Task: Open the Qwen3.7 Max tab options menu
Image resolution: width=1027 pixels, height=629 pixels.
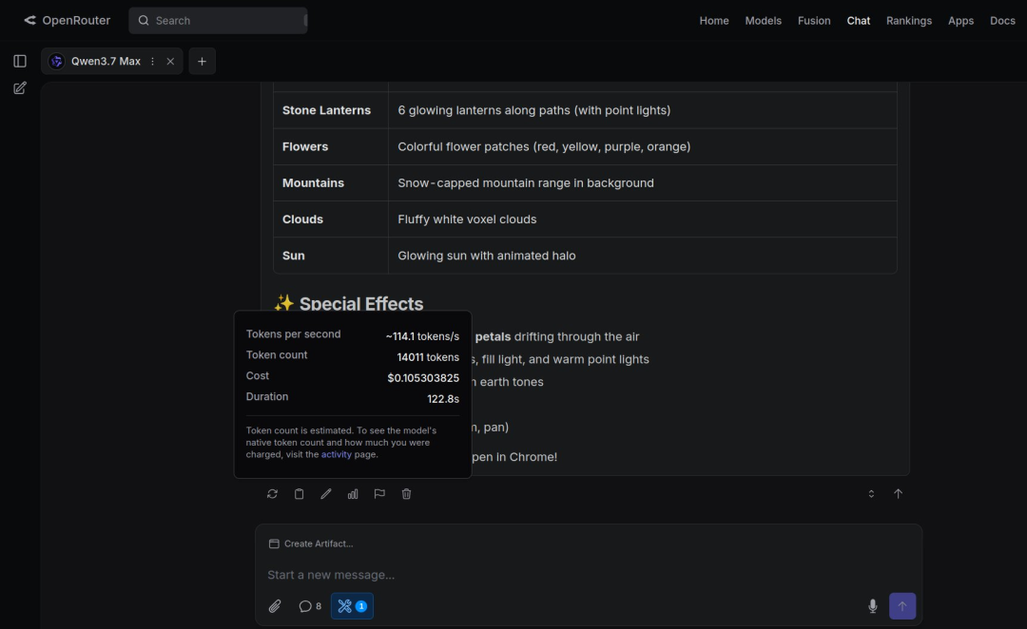Action: pyautogui.click(x=152, y=61)
